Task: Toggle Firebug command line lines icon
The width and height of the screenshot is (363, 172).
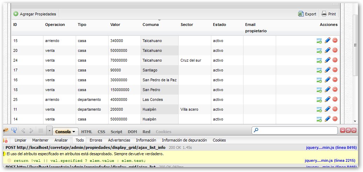Action: (41, 131)
